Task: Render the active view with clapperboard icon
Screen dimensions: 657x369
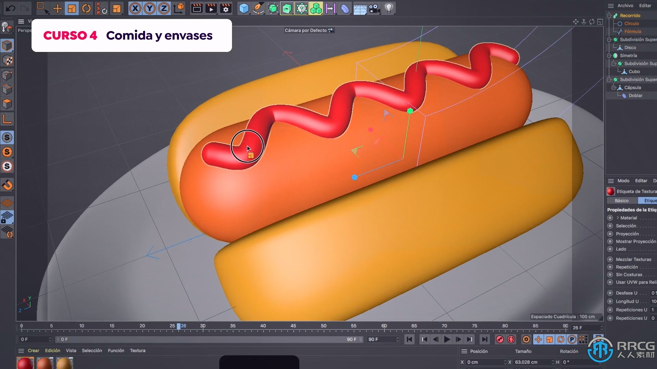Action: [197, 8]
